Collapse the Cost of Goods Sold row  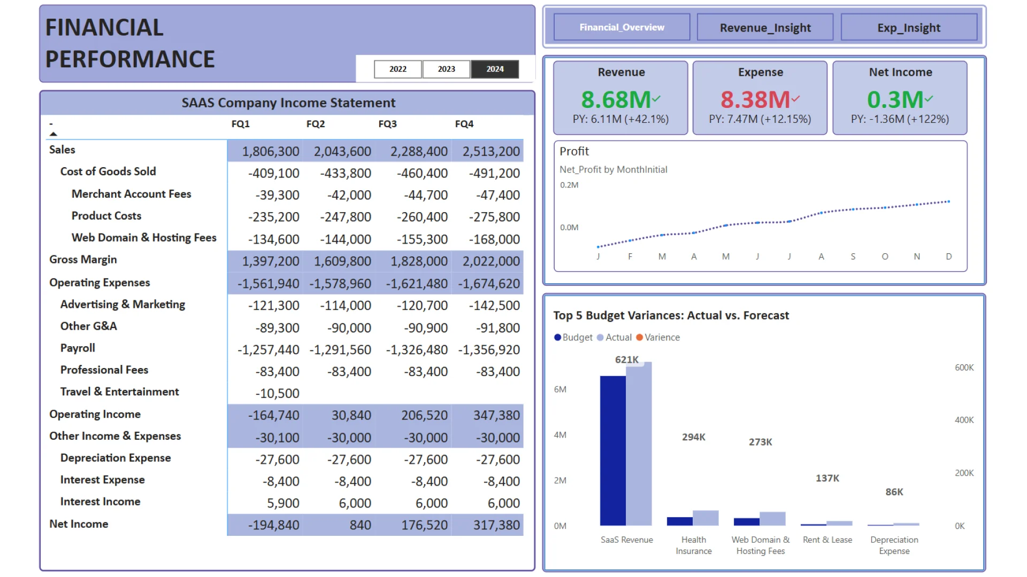(108, 171)
